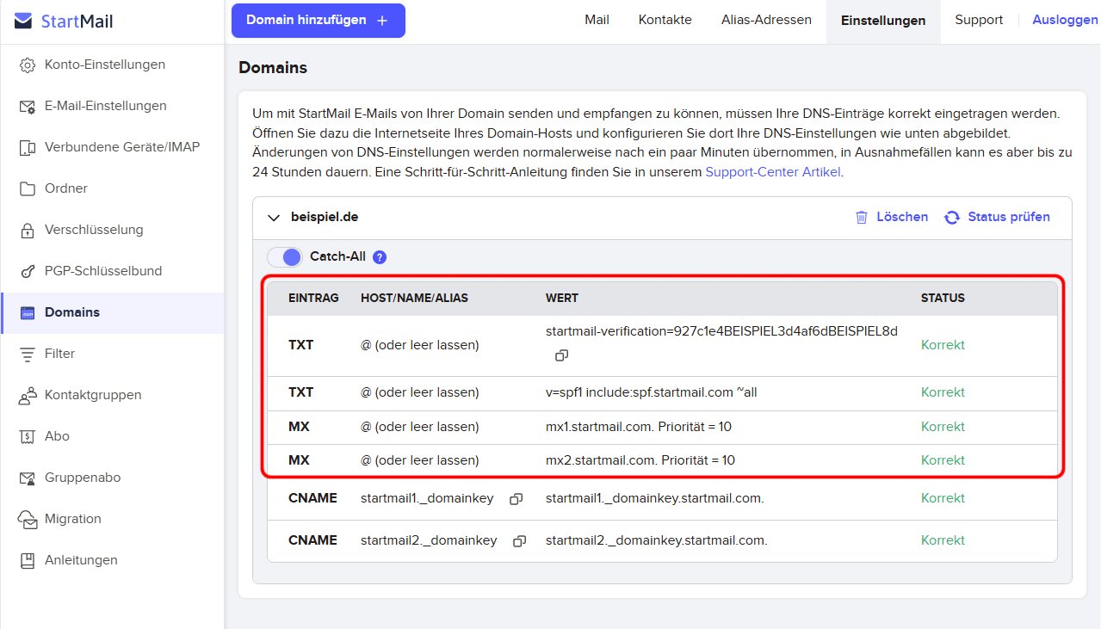Open Anleitungen in the sidebar
This screenshot has height=629, width=1101.
112,560
